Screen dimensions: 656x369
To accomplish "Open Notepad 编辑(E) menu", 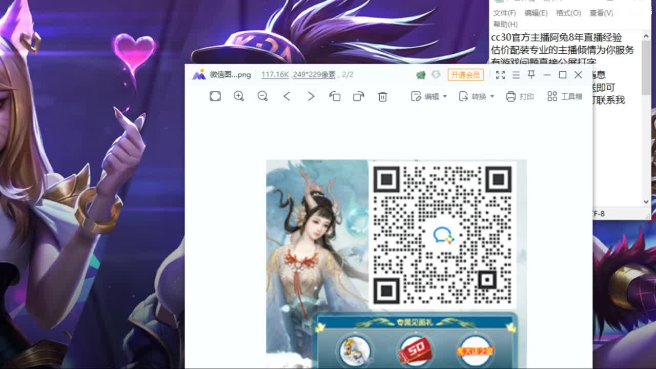I will pos(536,13).
